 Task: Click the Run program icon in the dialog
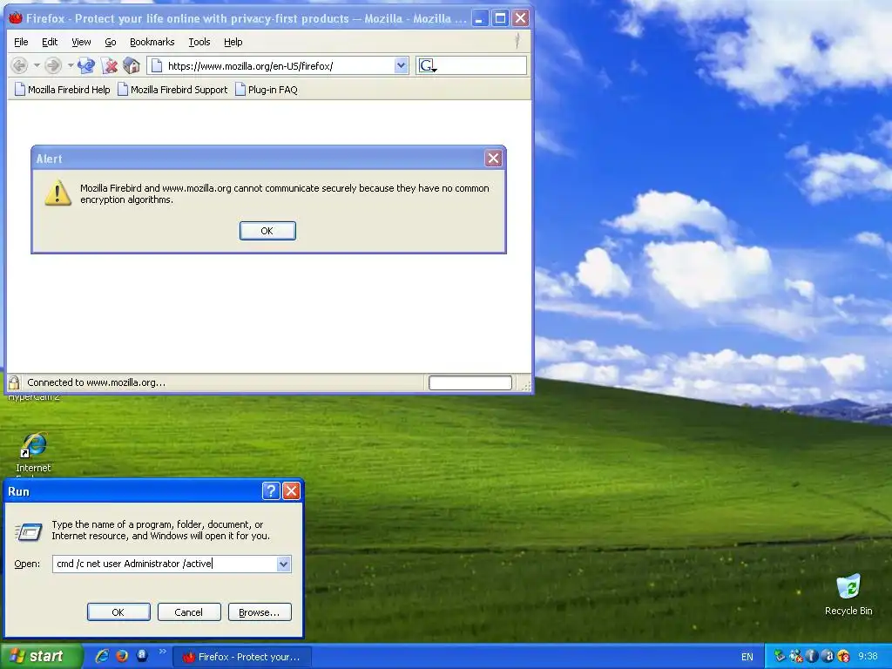pyautogui.click(x=28, y=532)
